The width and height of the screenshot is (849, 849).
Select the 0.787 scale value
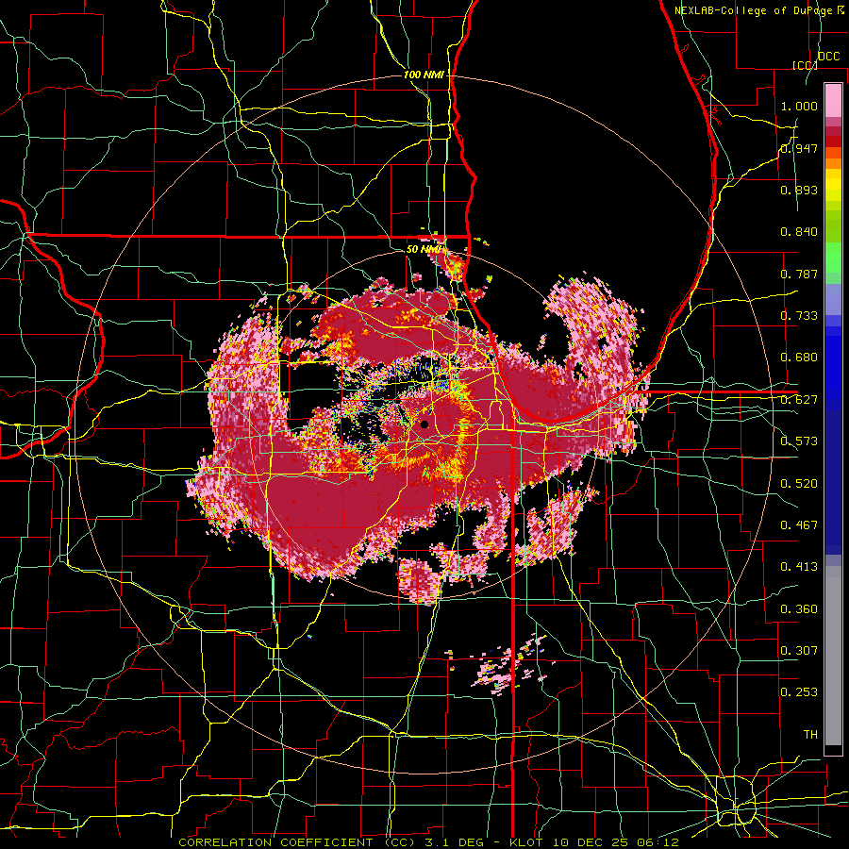click(x=799, y=274)
